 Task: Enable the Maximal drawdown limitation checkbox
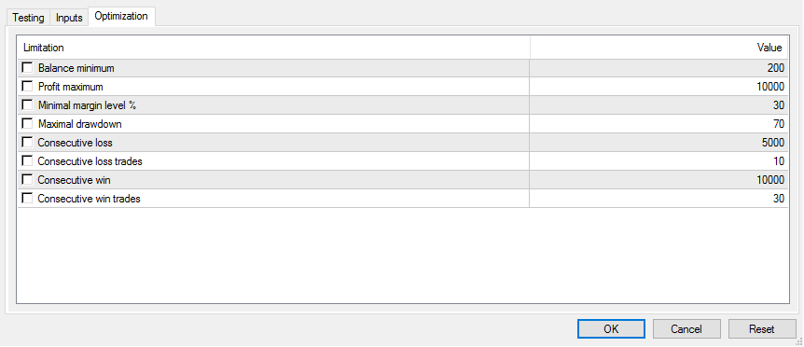click(27, 123)
